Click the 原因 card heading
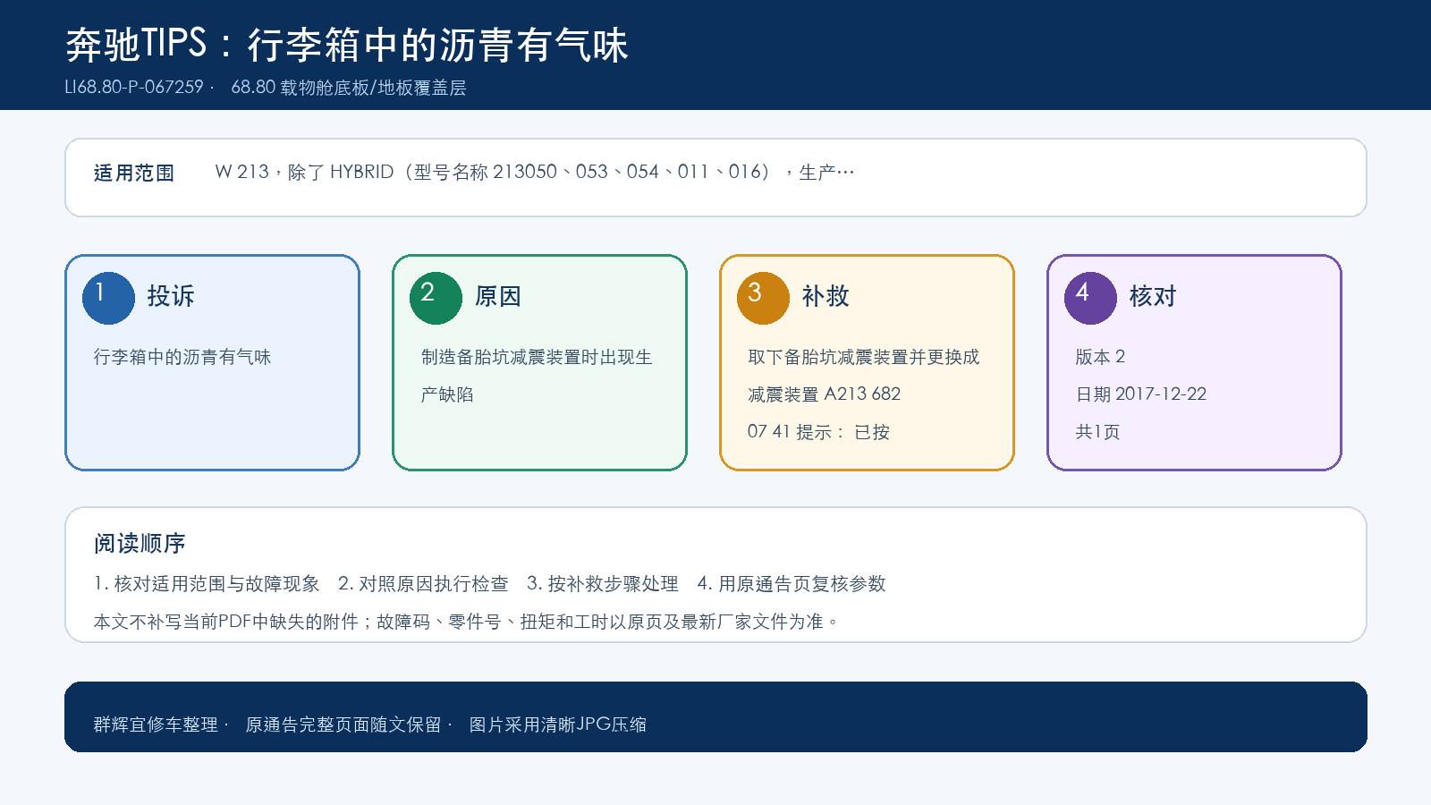The height and width of the screenshot is (805, 1431). coord(498,296)
